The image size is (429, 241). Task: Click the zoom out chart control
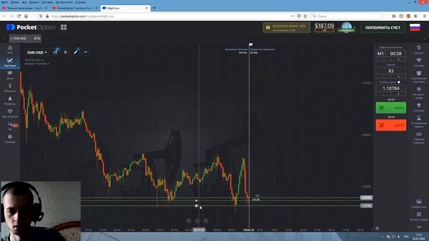coord(189,220)
